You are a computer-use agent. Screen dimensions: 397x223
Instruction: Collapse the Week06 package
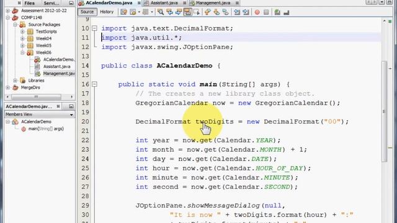(x=22, y=53)
